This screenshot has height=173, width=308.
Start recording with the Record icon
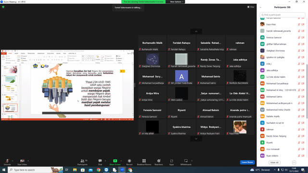coord(129,161)
